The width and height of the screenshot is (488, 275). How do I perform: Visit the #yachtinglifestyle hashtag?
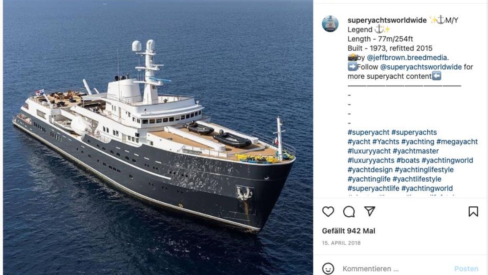point(424,170)
